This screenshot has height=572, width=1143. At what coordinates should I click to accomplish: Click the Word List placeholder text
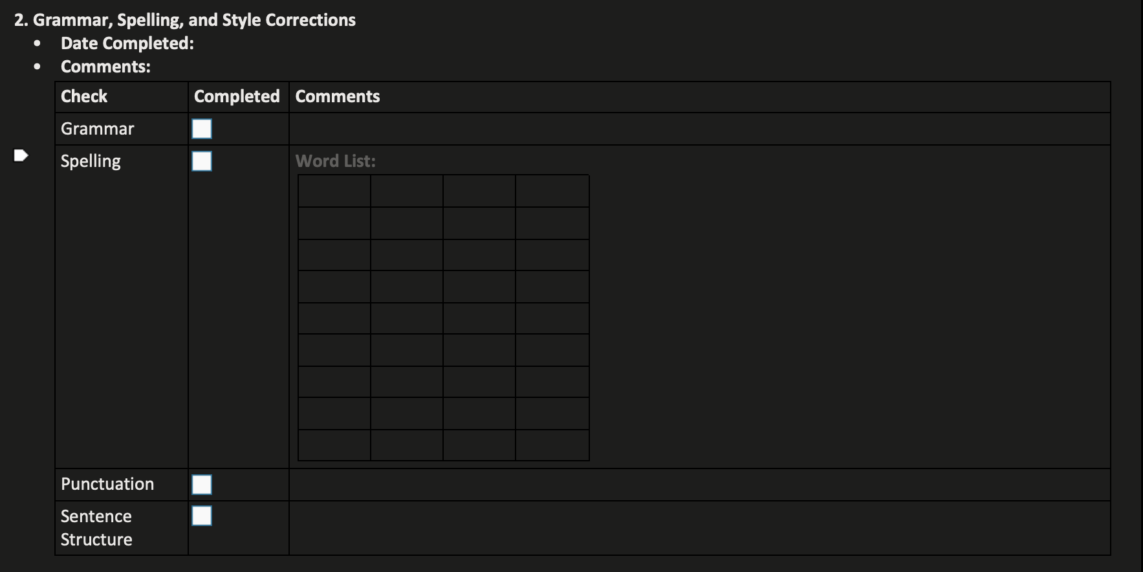click(x=335, y=161)
